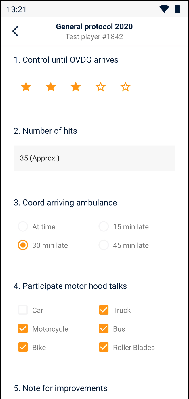
Task: Tap the Wi-Fi status icon
Action: point(164,9)
